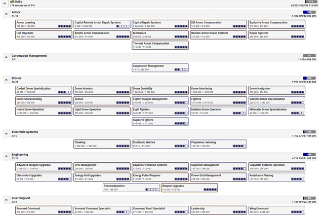The image size is (324, 217).
Task: Select Minmatar Drone Specialization skill
Action: point(277,111)
